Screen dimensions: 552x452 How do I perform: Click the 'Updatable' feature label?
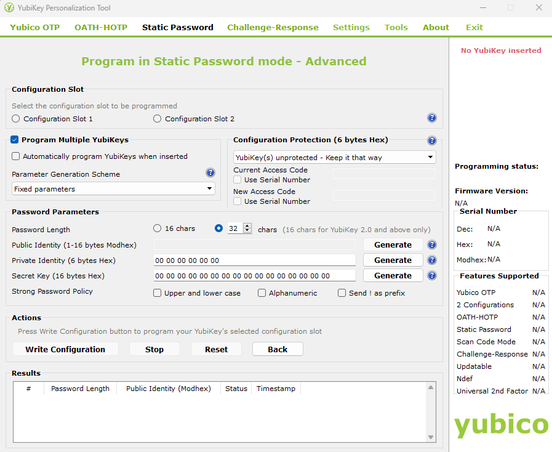pyautogui.click(x=474, y=366)
